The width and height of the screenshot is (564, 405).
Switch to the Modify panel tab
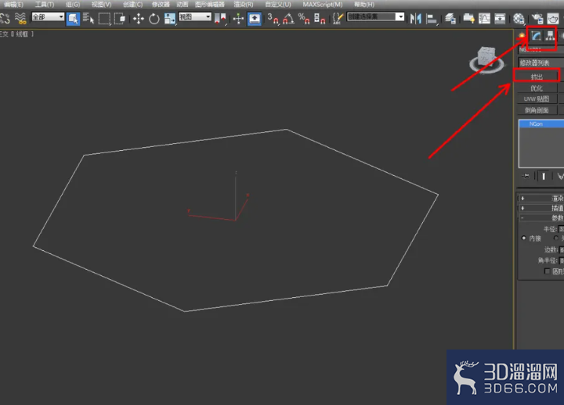coord(536,35)
